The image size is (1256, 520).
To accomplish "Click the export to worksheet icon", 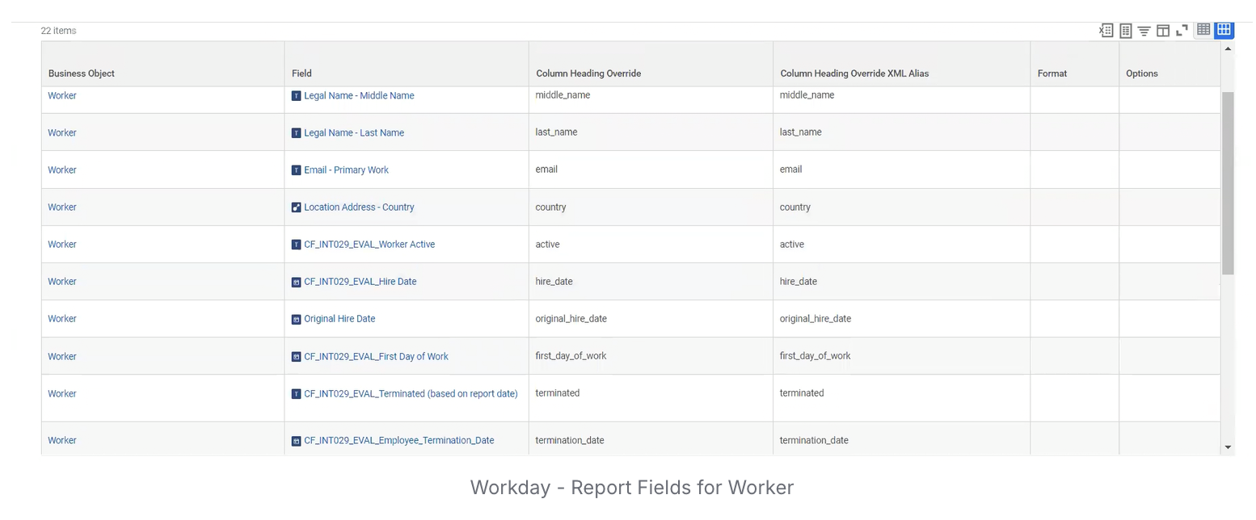I will [1125, 31].
